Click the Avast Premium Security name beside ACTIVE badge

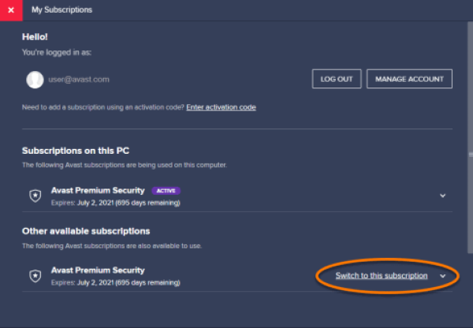98,190
